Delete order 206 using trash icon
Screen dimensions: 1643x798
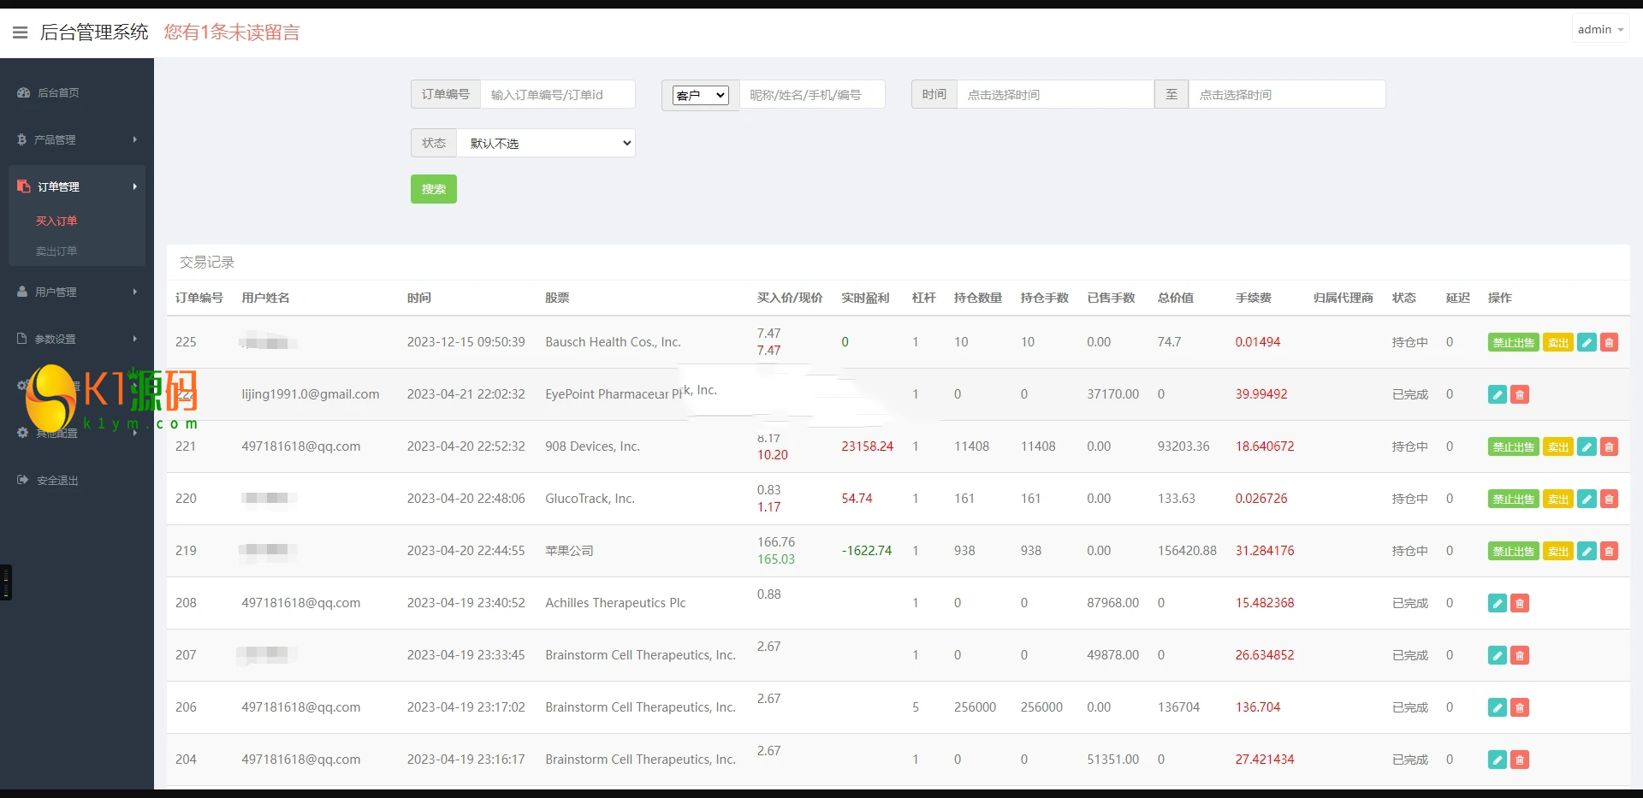pos(1520,707)
